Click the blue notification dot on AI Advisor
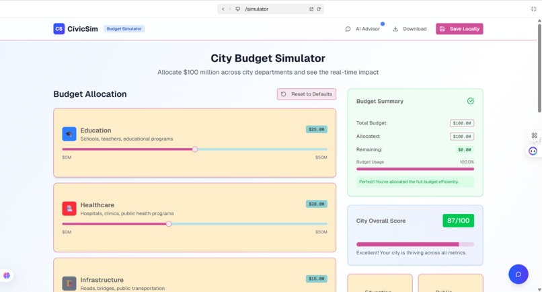 (383, 24)
